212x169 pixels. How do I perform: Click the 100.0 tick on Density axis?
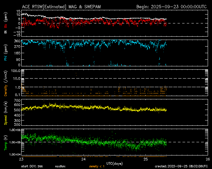click(16, 71)
